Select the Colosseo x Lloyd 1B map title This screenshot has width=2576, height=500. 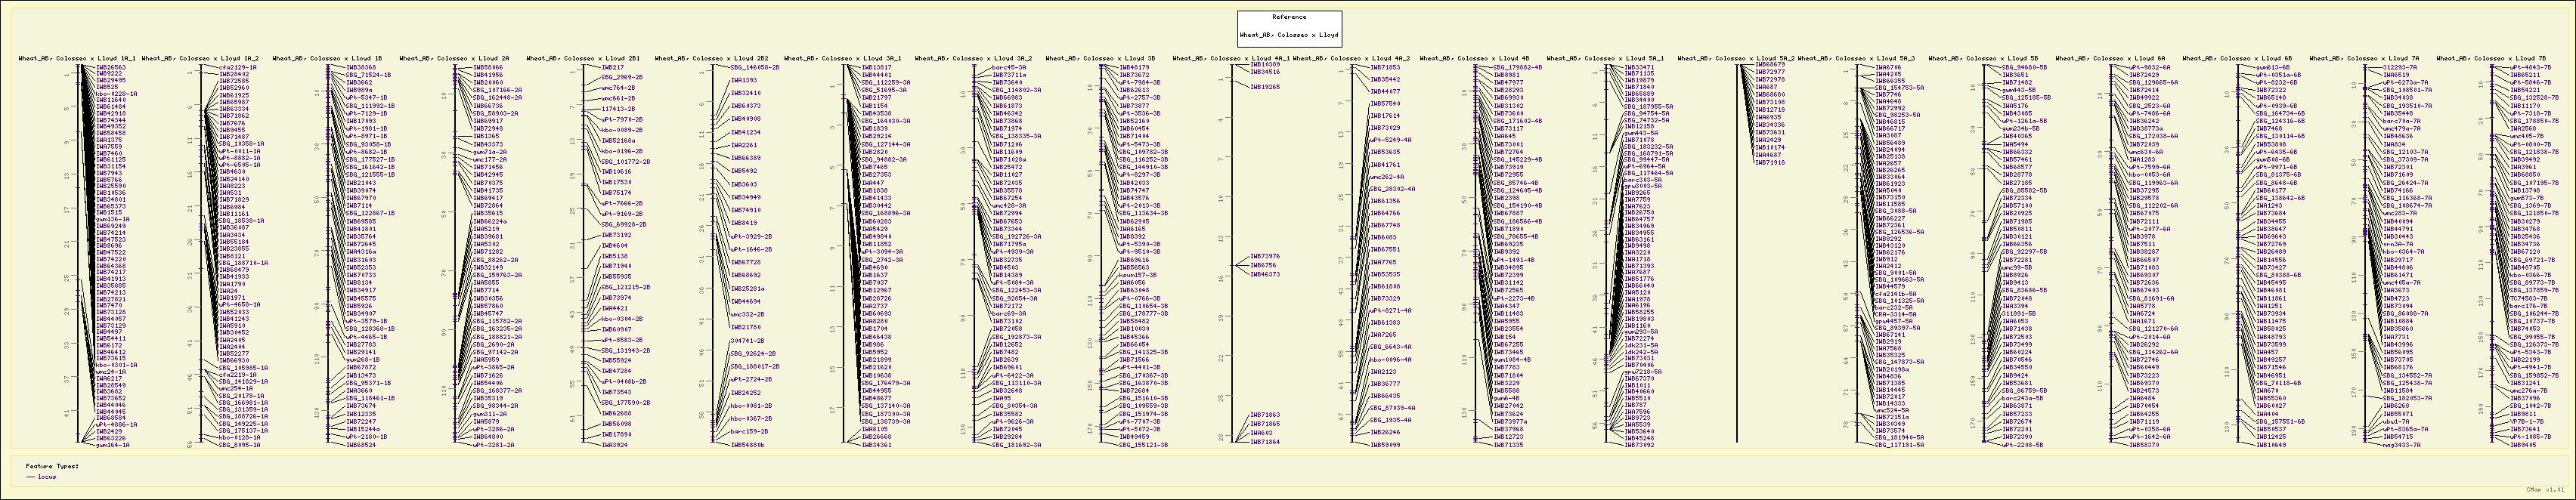(327, 59)
